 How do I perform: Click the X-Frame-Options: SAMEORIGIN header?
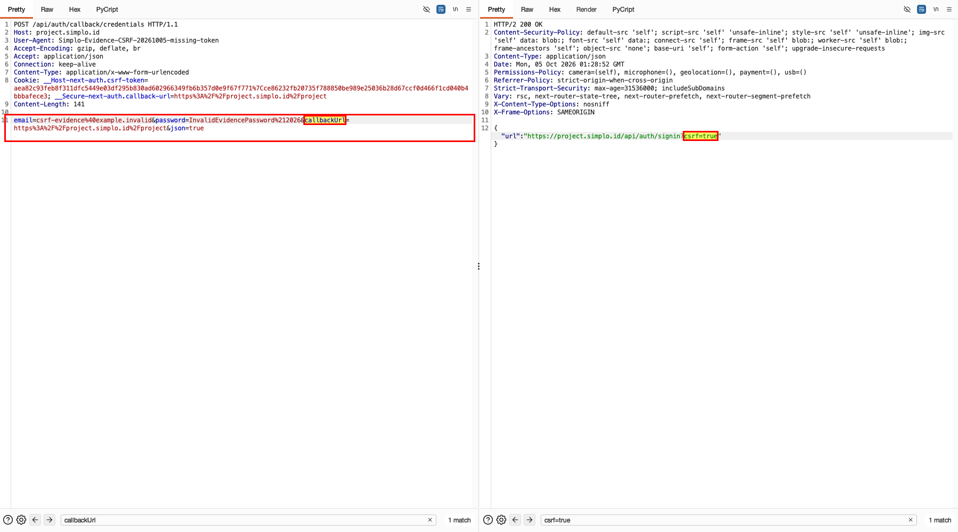(x=544, y=112)
